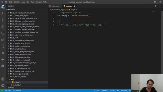Collapse the ARQUIVOS section
The height and width of the screenshot is (92, 163).
[x=27, y=10]
